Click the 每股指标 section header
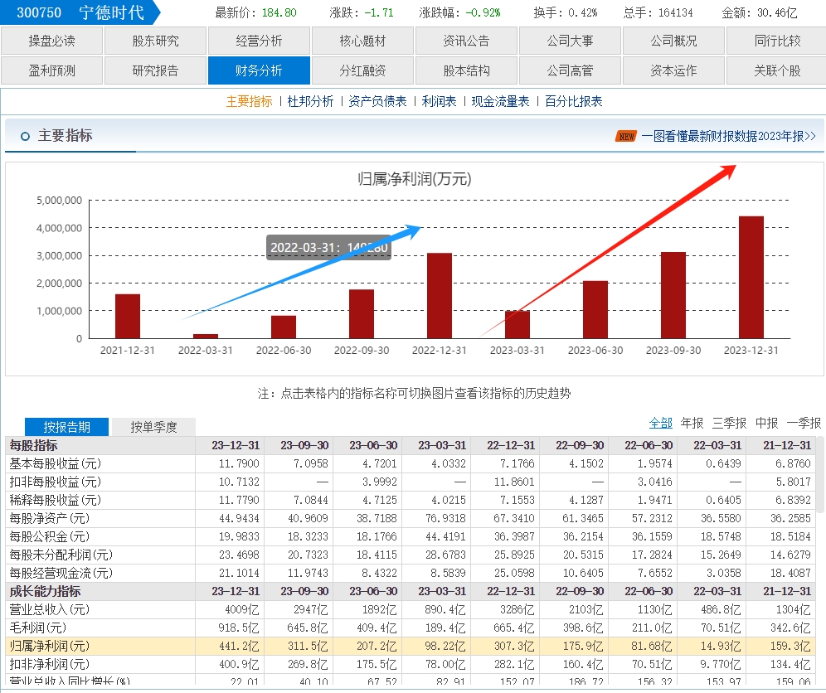 tap(33, 445)
